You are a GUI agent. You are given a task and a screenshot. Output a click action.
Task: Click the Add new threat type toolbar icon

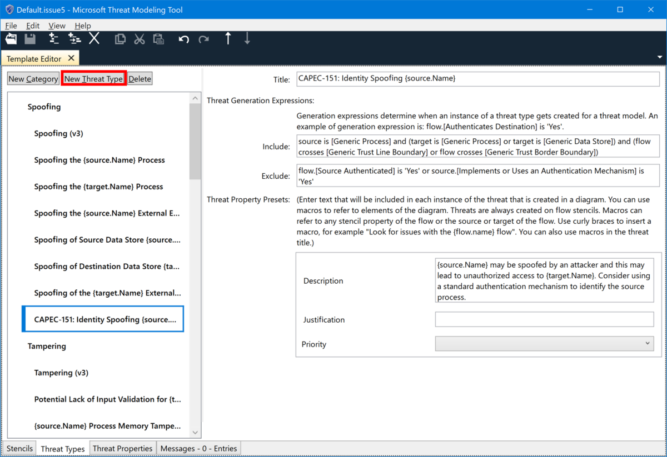click(x=74, y=38)
